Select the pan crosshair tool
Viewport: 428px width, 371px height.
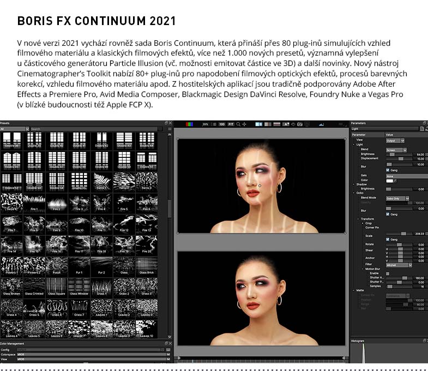click(244, 124)
